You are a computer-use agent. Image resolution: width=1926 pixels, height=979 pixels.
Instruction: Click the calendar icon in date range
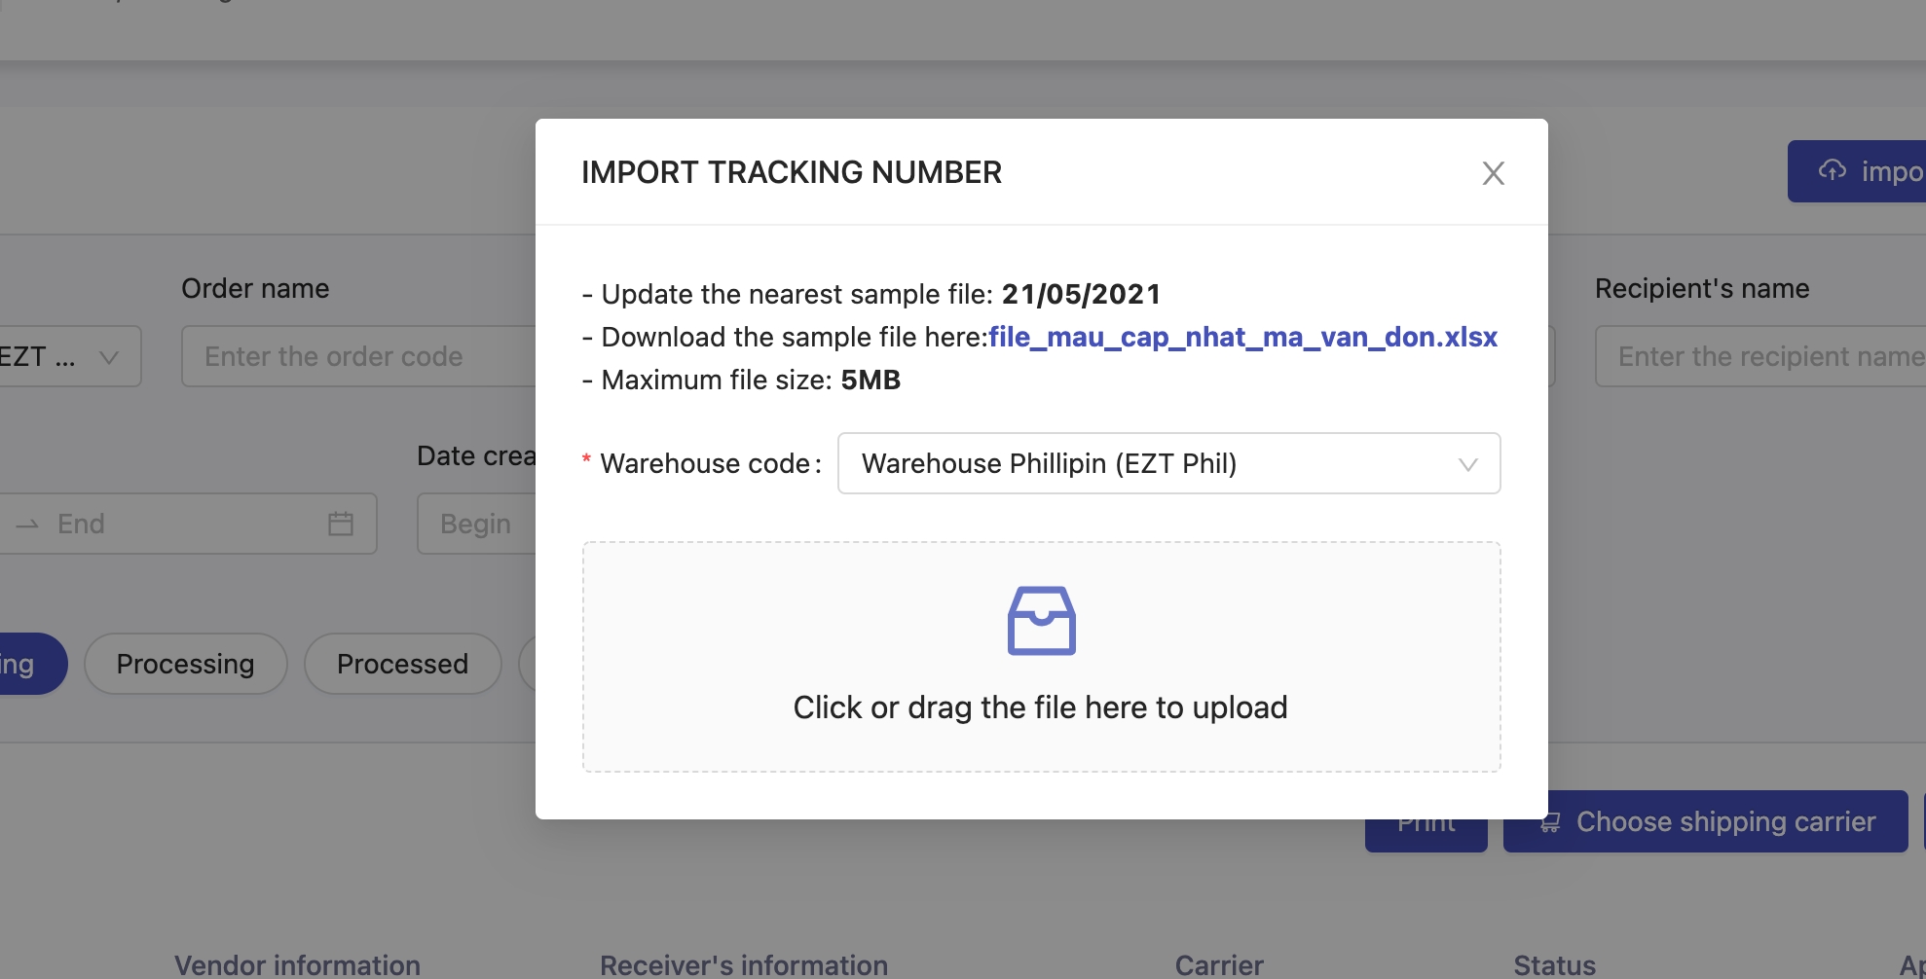pyautogui.click(x=341, y=524)
